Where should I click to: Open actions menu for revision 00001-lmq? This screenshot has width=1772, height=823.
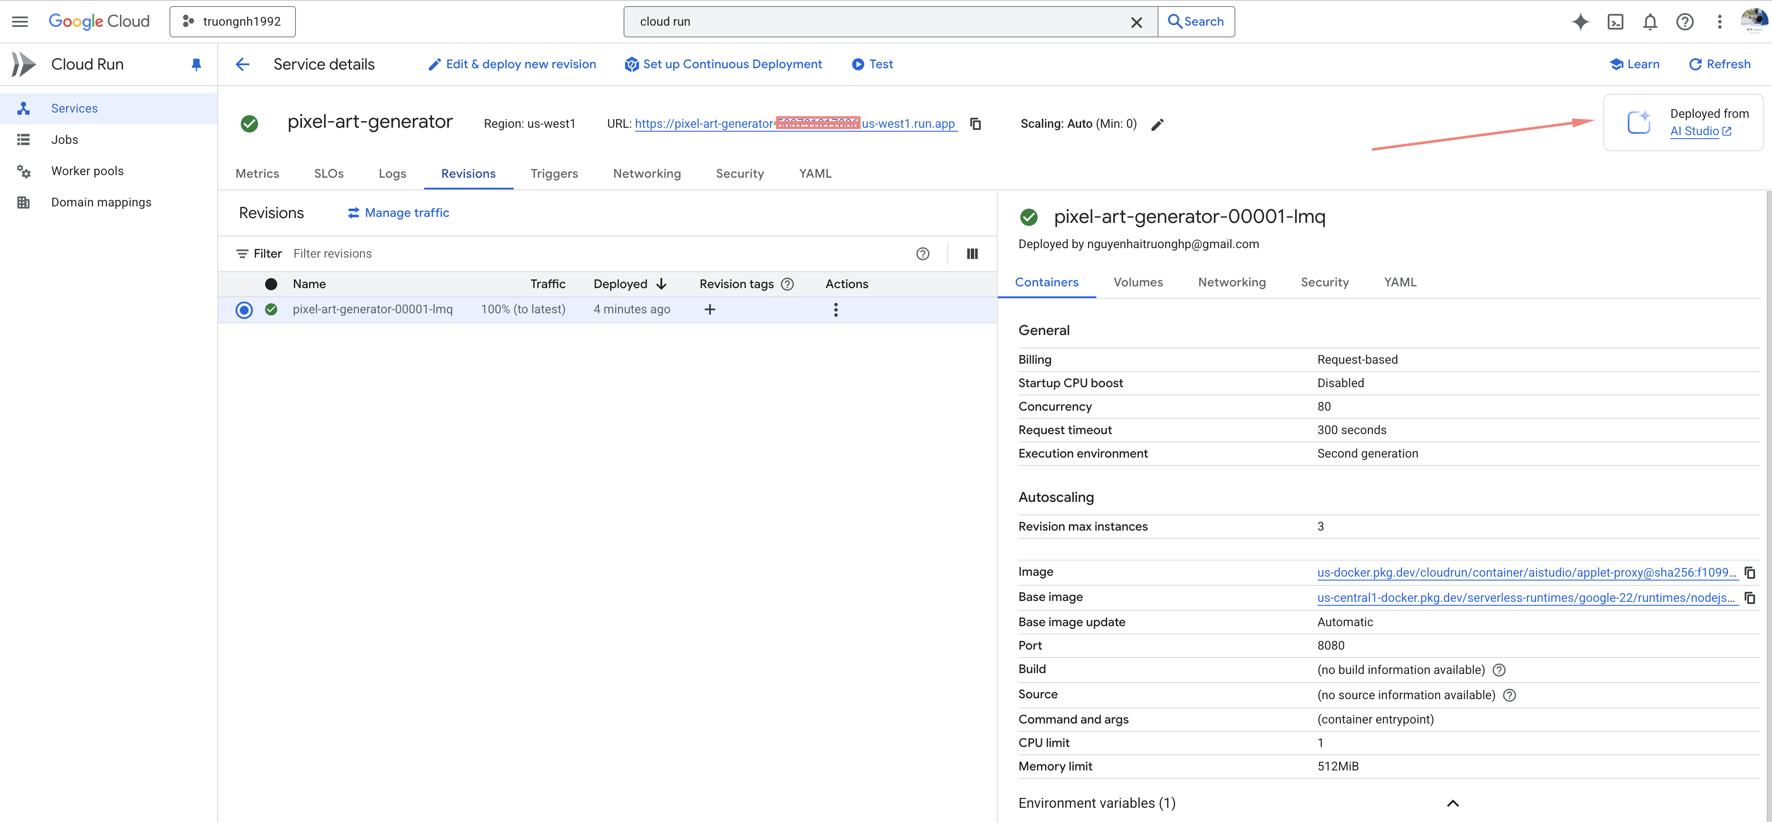click(x=836, y=310)
